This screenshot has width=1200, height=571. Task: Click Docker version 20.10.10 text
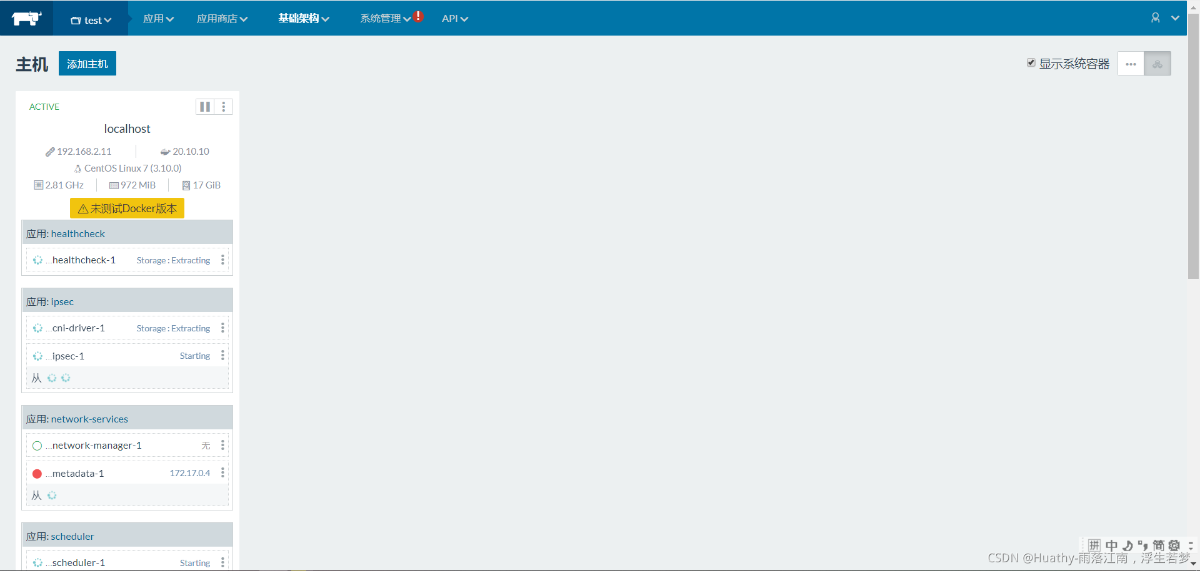click(191, 152)
